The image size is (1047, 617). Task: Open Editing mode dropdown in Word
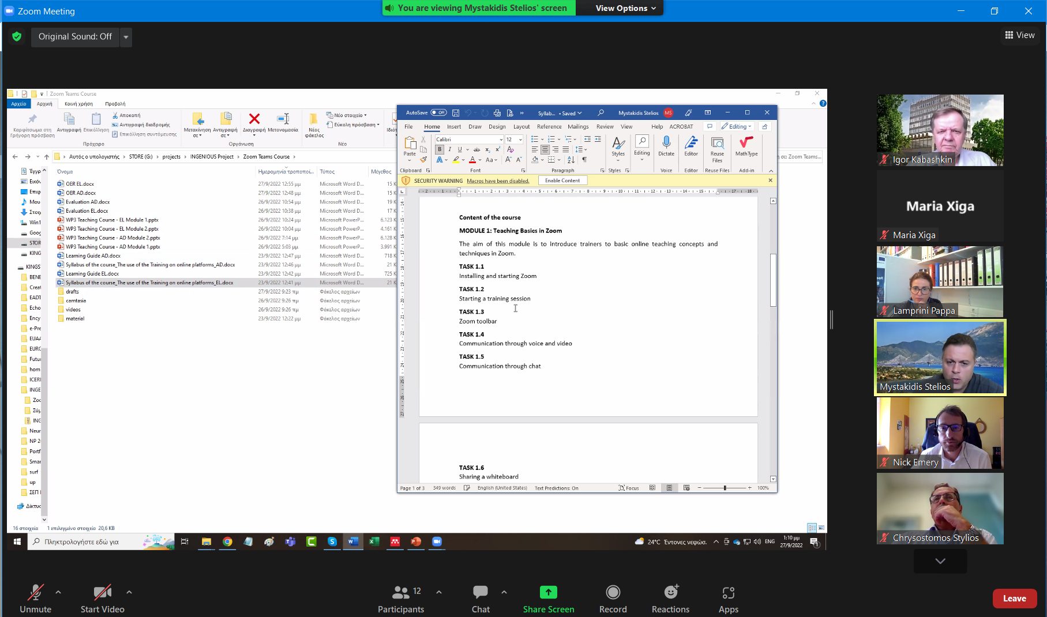pyautogui.click(x=737, y=126)
